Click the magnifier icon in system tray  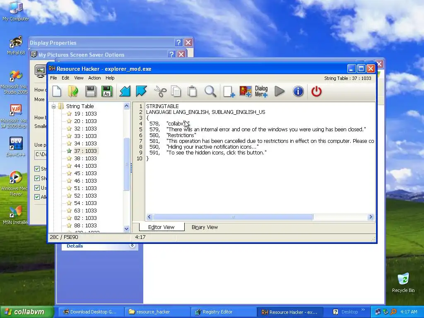coord(393,312)
